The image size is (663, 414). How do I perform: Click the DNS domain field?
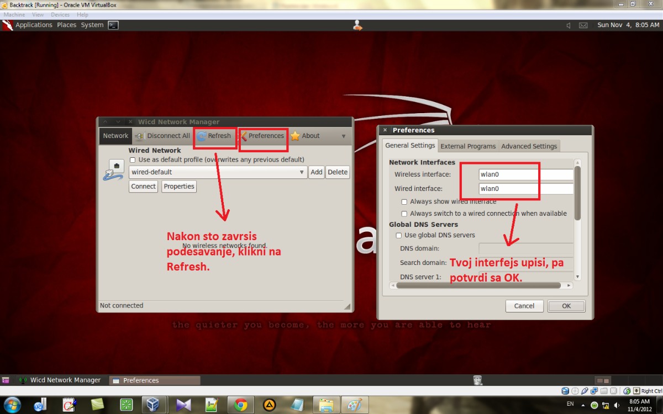526,249
